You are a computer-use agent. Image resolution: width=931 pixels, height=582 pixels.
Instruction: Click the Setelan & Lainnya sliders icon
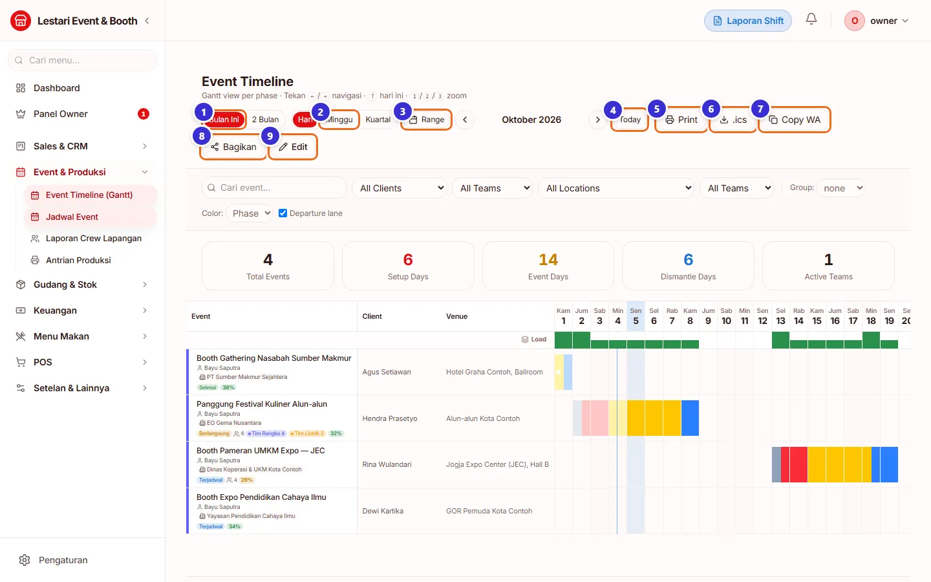coord(21,388)
